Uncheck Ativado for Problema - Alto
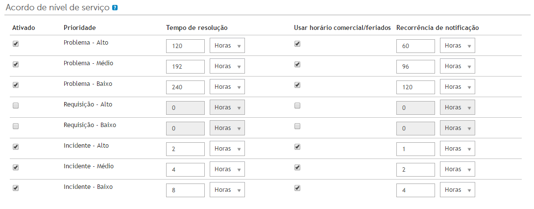534x209 pixels. 15,44
